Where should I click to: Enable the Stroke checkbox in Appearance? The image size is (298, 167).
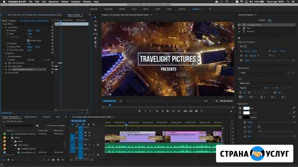click(x=240, y=113)
